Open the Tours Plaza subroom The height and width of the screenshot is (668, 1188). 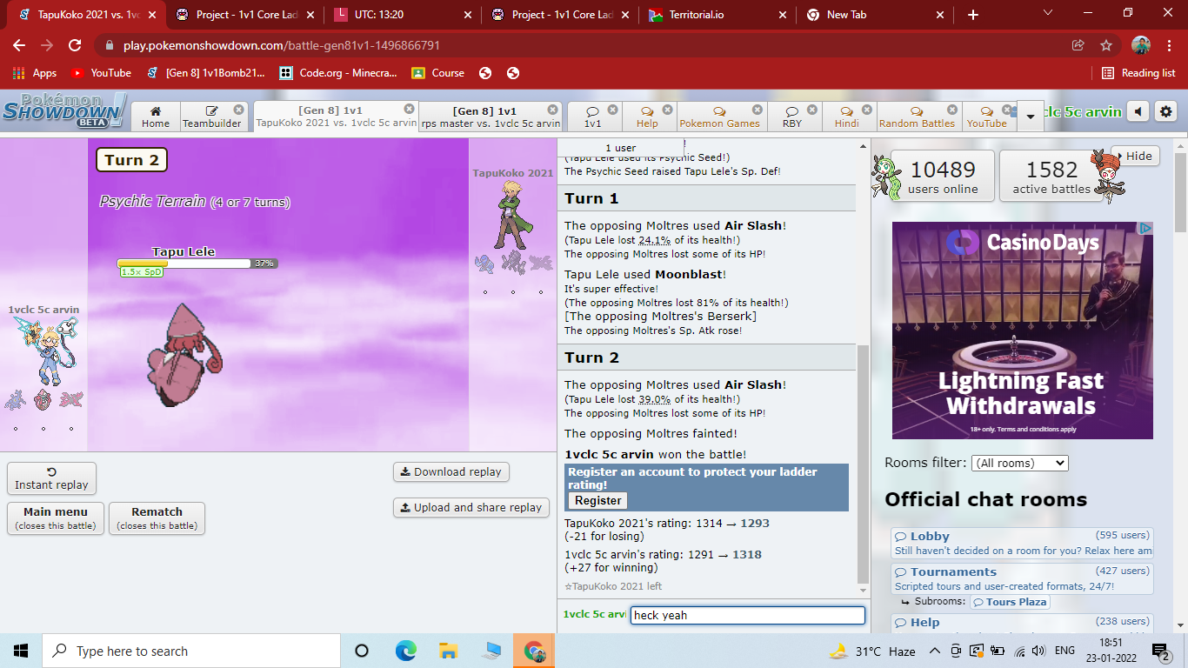click(x=1010, y=602)
